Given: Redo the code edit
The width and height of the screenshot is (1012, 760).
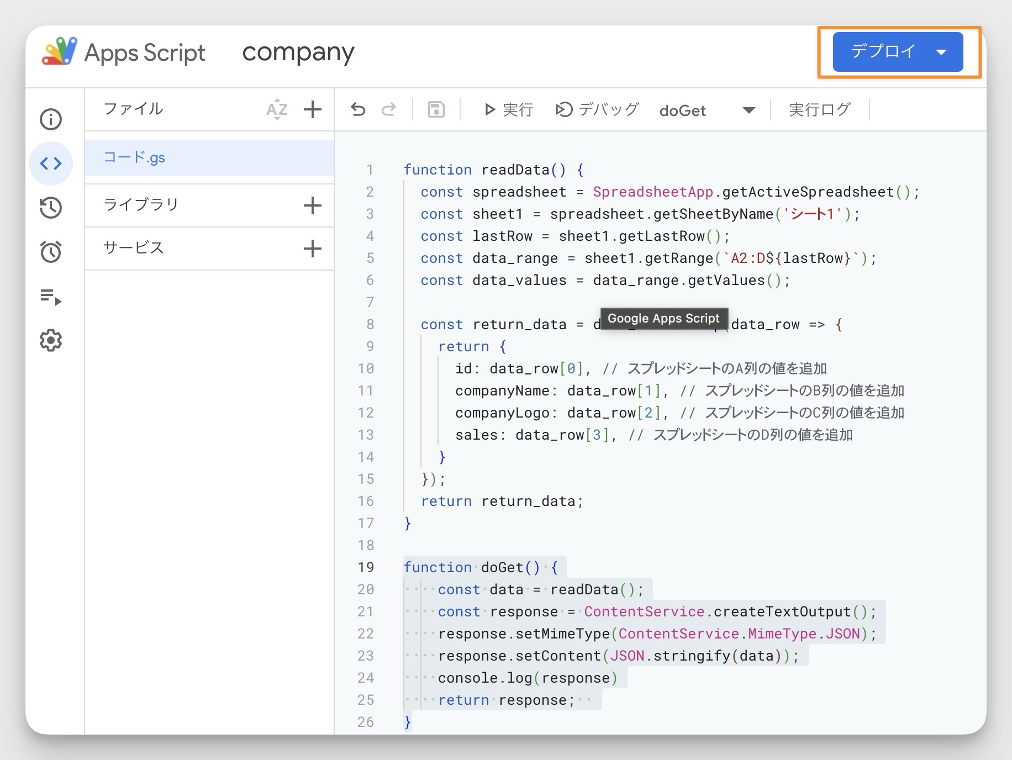Looking at the screenshot, I should pyautogui.click(x=389, y=109).
